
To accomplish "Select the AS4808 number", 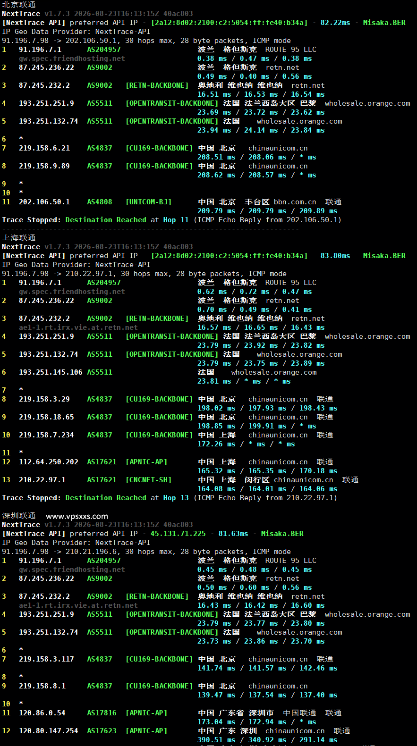I will pyautogui.click(x=100, y=202).
